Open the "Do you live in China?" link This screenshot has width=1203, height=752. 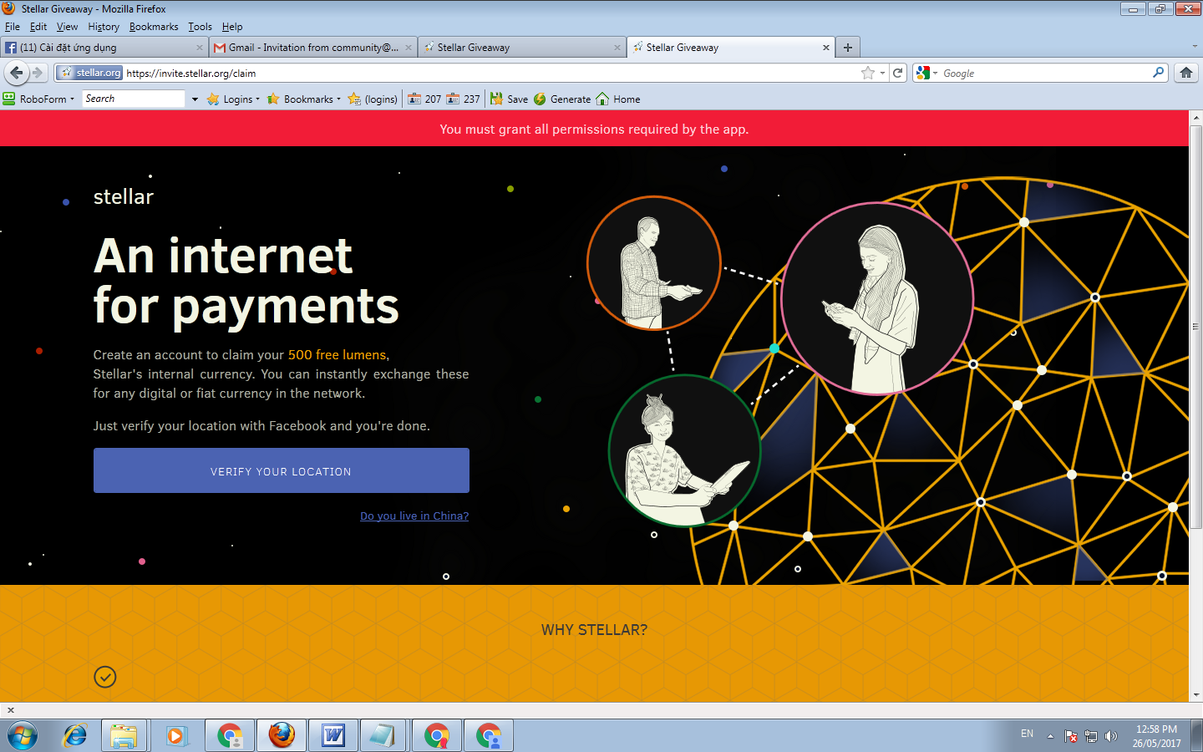tap(414, 516)
